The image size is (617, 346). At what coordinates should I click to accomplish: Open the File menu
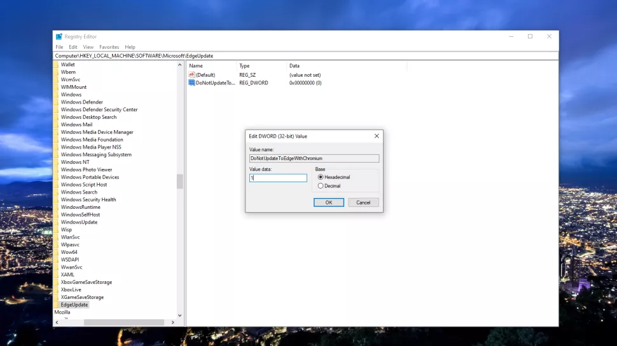pos(59,47)
